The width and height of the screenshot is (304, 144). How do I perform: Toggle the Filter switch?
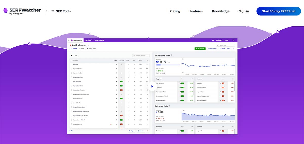coord(72,55)
